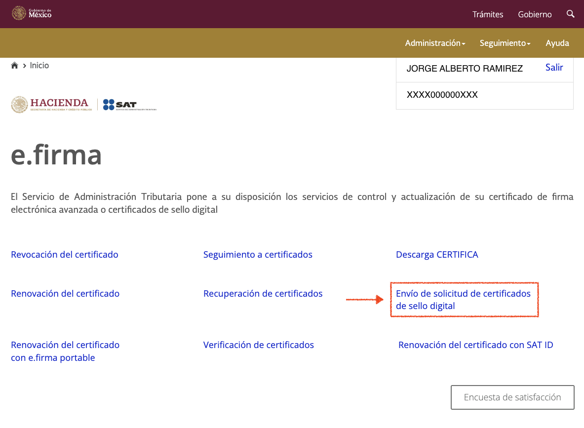The image size is (584, 428).
Task: Open the Gobierno menu
Action: (535, 14)
